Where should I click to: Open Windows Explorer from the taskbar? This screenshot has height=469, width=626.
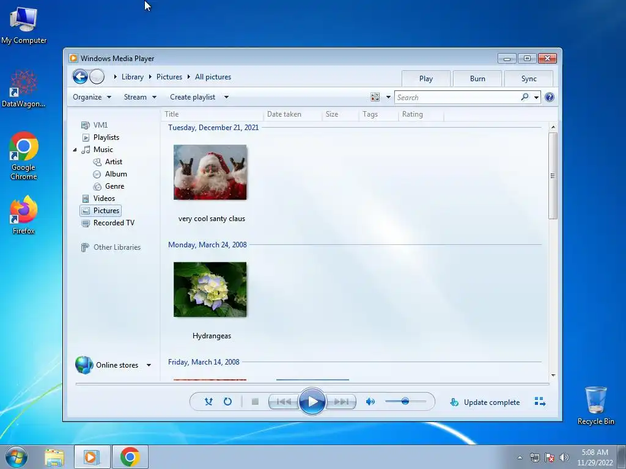pyautogui.click(x=54, y=457)
